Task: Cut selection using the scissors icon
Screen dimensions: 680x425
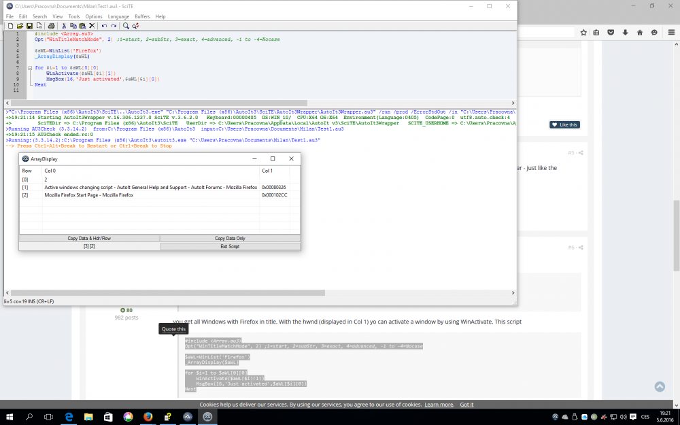Action: tap(64, 26)
